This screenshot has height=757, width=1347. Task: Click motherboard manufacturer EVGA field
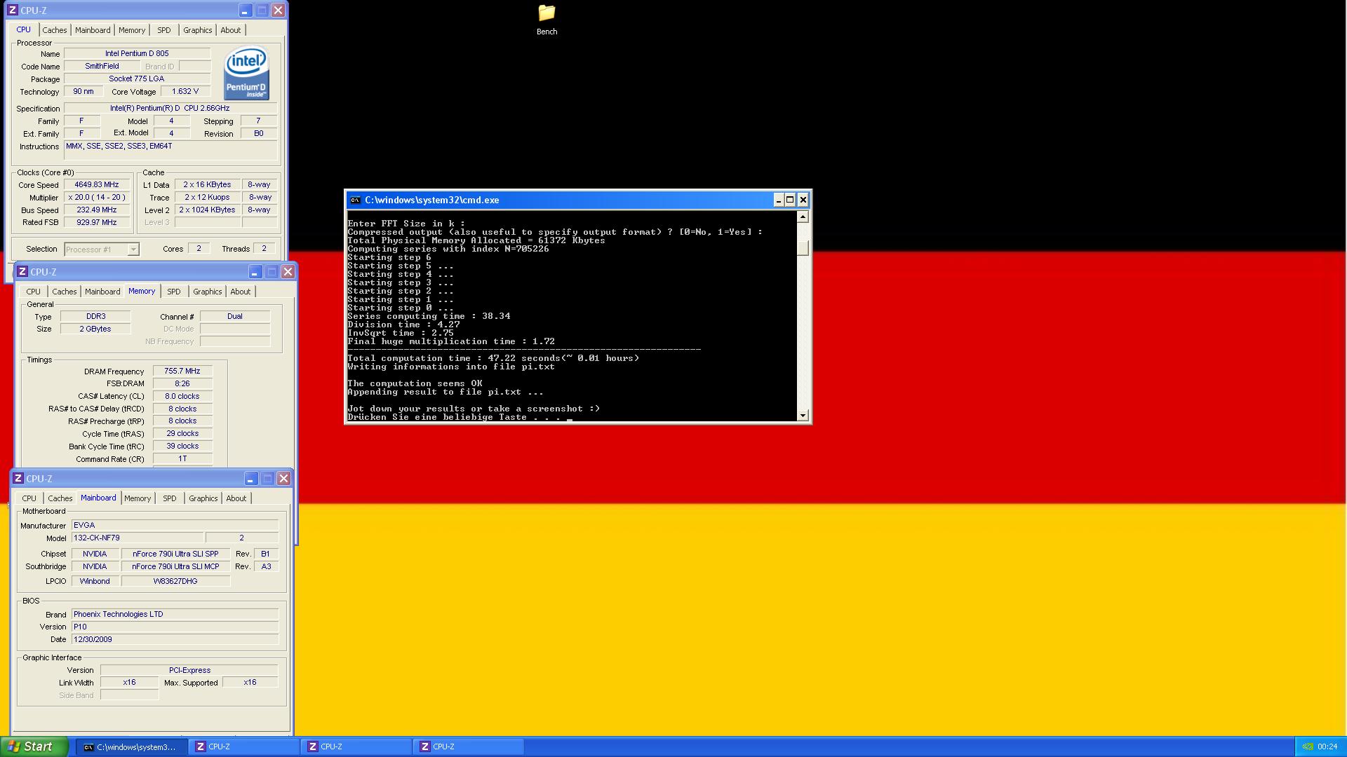pos(175,525)
